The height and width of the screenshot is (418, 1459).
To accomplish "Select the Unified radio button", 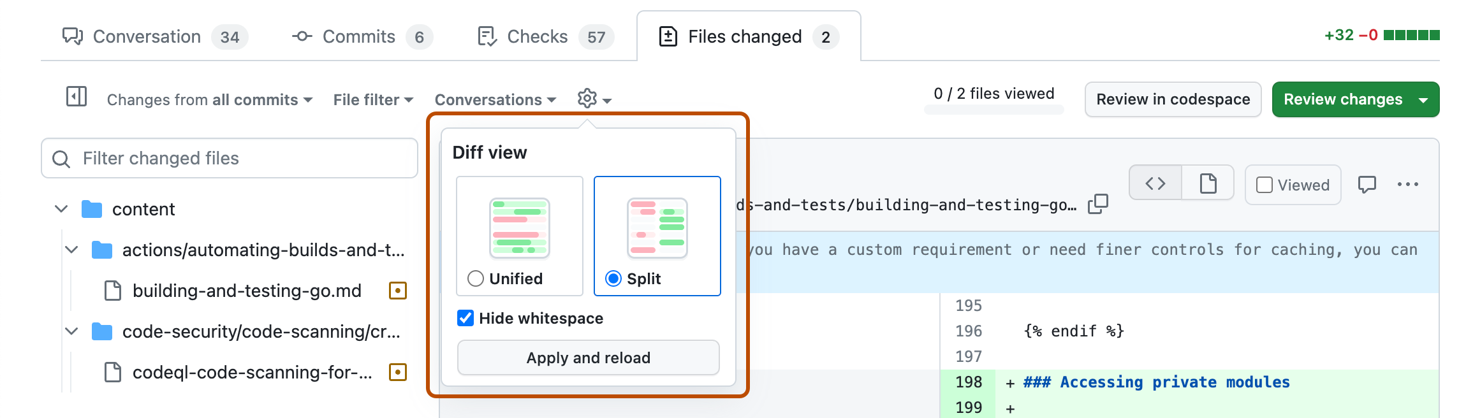I will [476, 278].
